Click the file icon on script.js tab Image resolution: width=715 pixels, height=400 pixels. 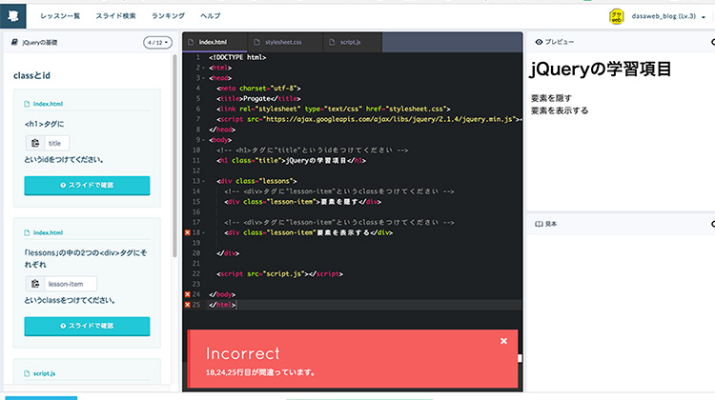(332, 42)
